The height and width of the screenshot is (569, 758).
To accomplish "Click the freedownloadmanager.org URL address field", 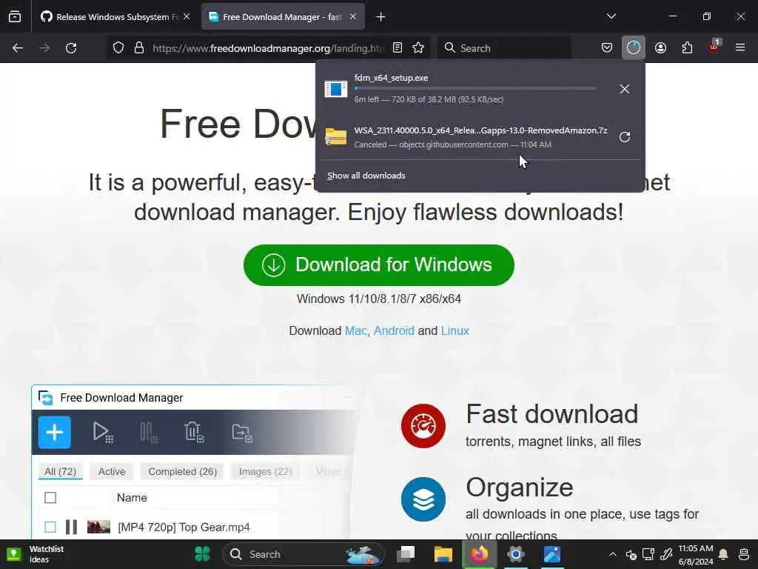I will pyautogui.click(x=268, y=48).
